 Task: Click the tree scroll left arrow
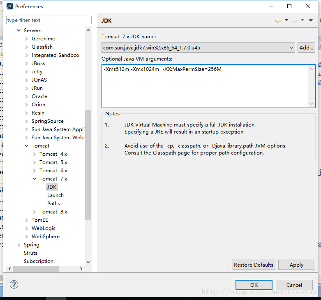point(9,269)
